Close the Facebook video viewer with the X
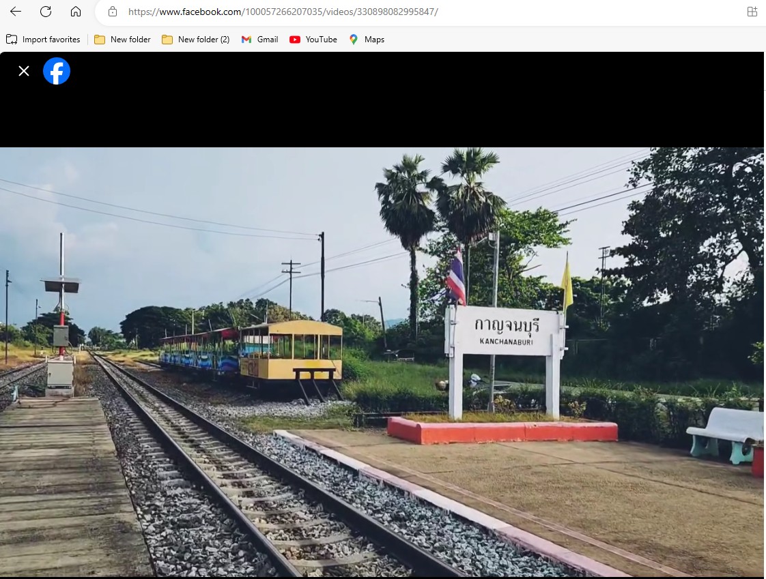 23,72
